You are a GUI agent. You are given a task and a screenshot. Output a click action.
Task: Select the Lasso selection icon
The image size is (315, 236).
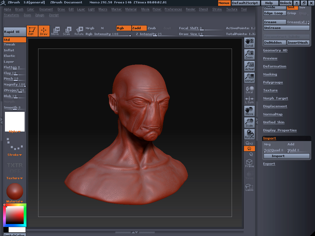point(249,187)
